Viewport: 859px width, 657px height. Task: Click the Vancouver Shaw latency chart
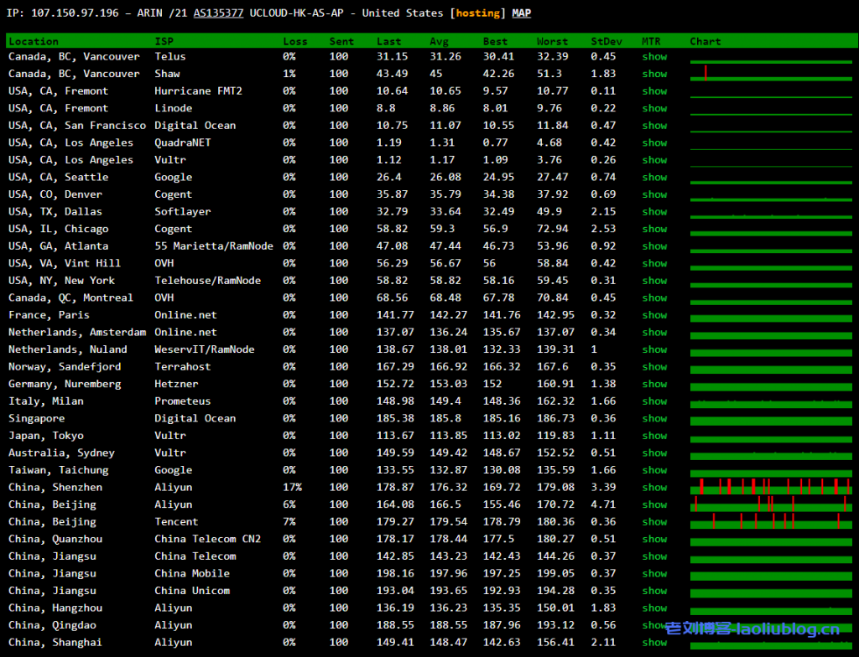pyautogui.click(x=770, y=74)
